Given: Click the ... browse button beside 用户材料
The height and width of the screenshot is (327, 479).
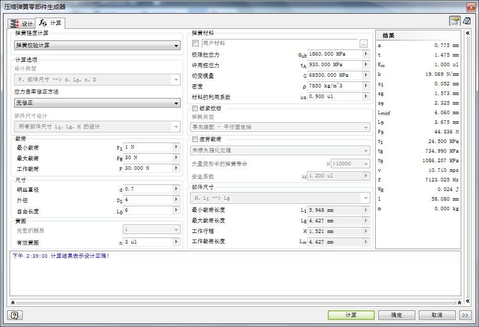Looking at the screenshot, I should pyautogui.click(x=364, y=43).
